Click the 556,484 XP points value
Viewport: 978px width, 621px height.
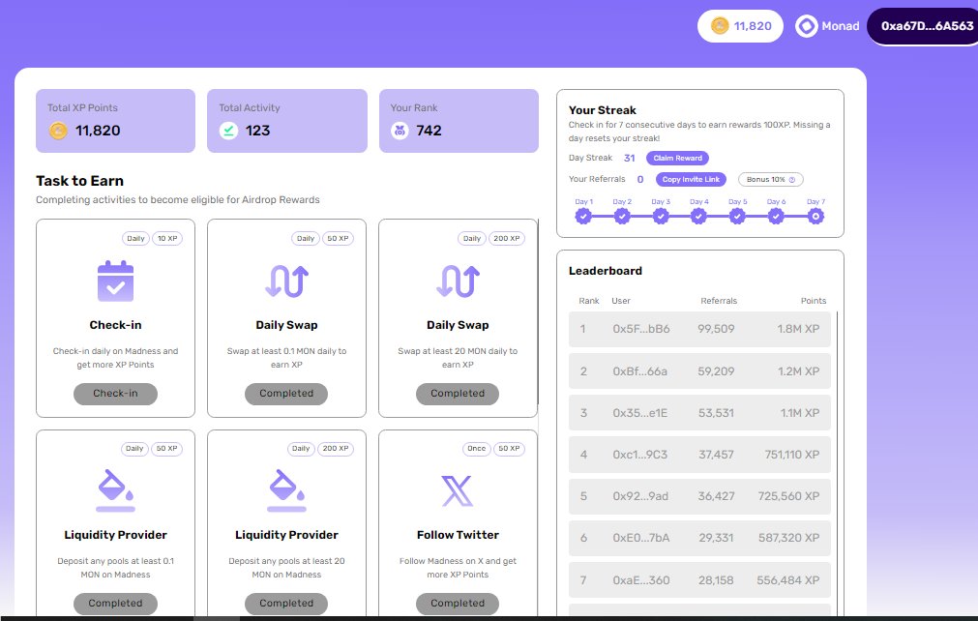(x=788, y=579)
